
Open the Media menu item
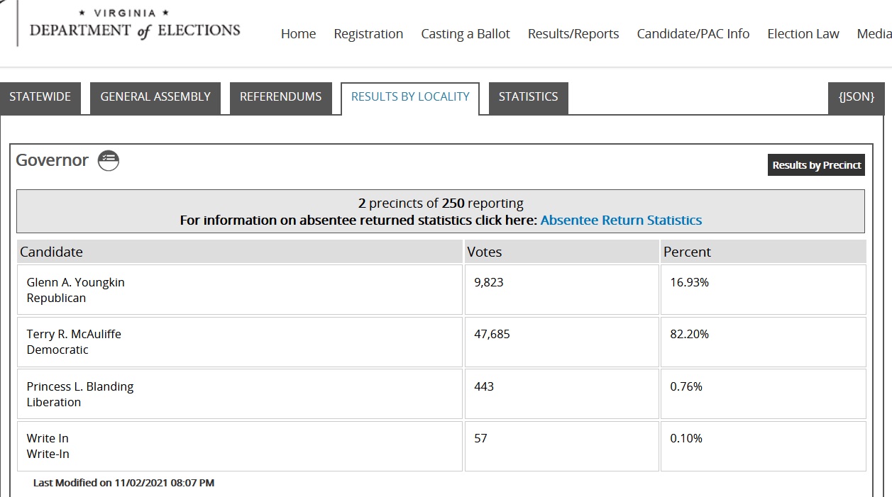pyautogui.click(x=874, y=34)
